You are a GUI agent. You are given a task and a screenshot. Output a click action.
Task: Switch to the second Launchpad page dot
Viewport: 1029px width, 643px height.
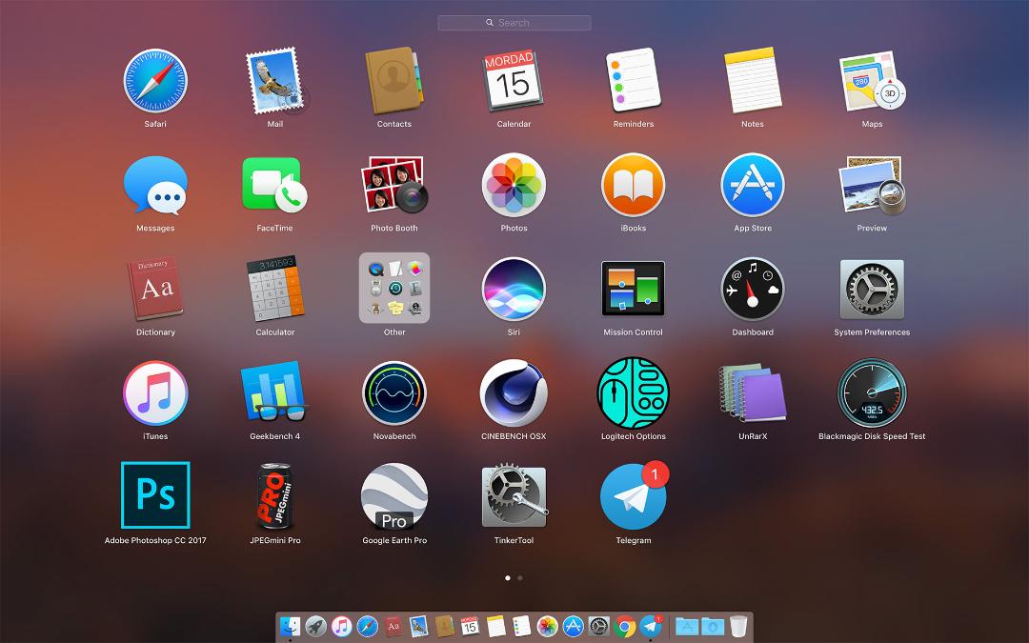520,578
